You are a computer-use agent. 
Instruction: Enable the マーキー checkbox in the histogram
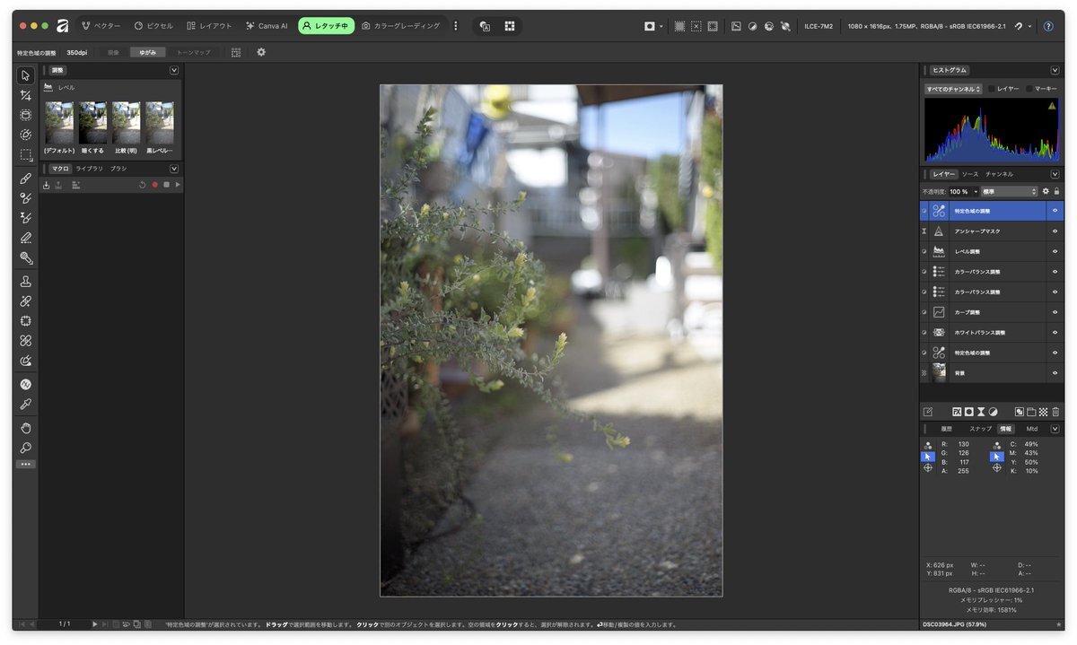coord(1029,89)
